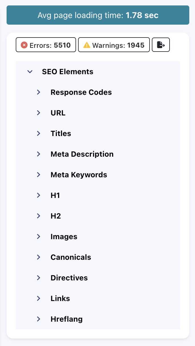Select the SEO Elements heading label
Image resolution: width=195 pixels, height=346 pixels.
click(x=67, y=72)
